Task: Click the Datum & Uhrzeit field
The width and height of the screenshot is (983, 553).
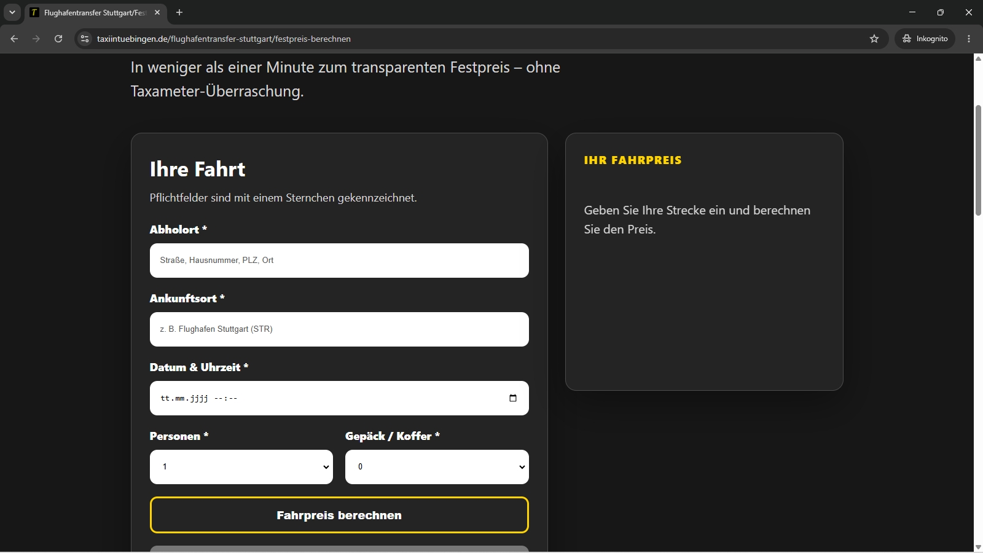Action: click(339, 398)
